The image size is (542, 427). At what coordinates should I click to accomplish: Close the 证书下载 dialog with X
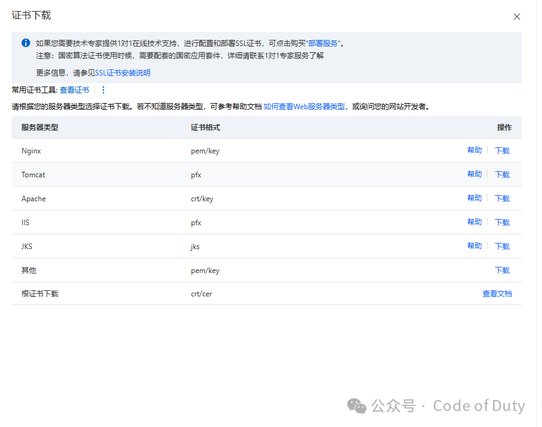[516, 17]
